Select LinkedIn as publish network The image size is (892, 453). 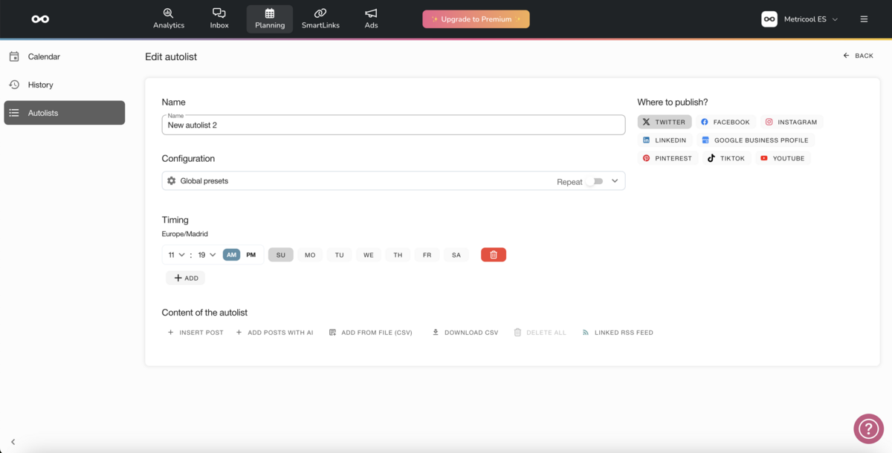[665, 140]
